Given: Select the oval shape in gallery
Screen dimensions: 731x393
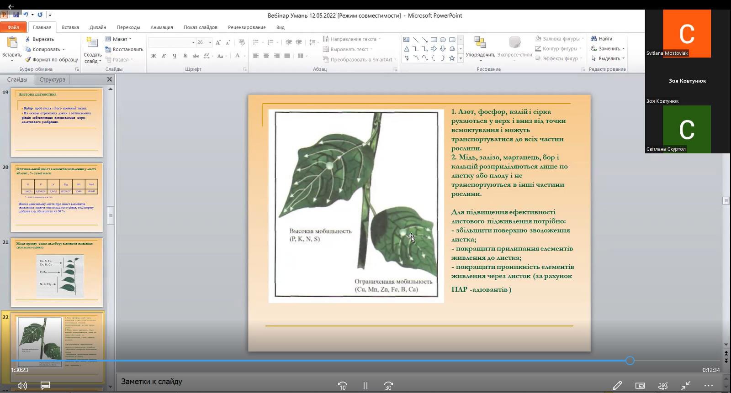Looking at the screenshot, I should pos(443,40).
